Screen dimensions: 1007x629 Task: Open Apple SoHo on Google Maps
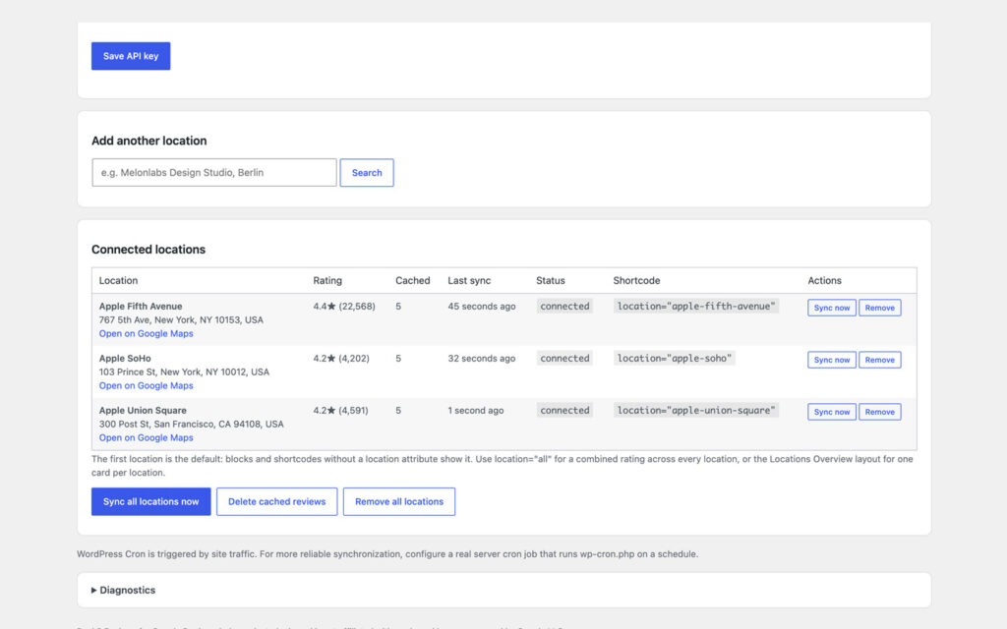[x=146, y=385]
